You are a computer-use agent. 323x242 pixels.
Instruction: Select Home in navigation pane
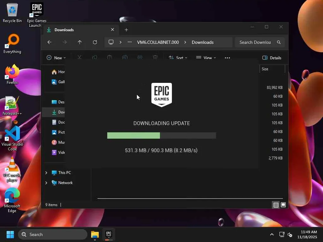[58, 72]
